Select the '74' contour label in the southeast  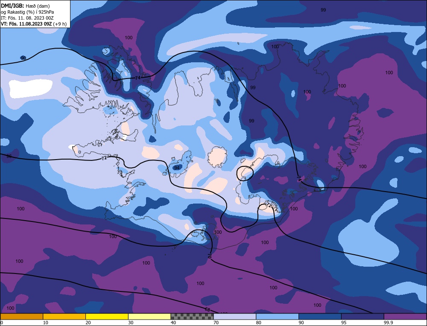[299, 178]
